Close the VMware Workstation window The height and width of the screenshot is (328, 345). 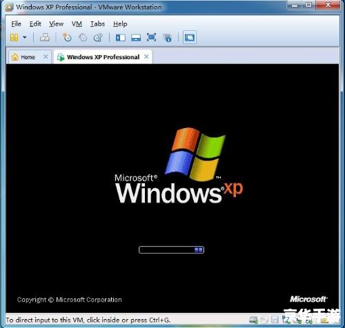coord(328,6)
